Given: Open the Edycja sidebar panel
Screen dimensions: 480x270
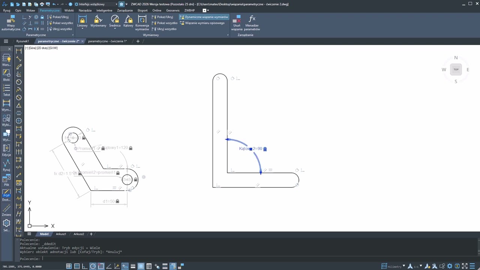Looking at the screenshot, I should pyautogui.click(x=6, y=150).
